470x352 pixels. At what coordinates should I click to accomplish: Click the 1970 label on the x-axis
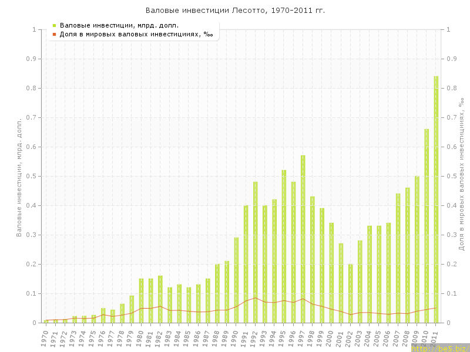click(45, 338)
